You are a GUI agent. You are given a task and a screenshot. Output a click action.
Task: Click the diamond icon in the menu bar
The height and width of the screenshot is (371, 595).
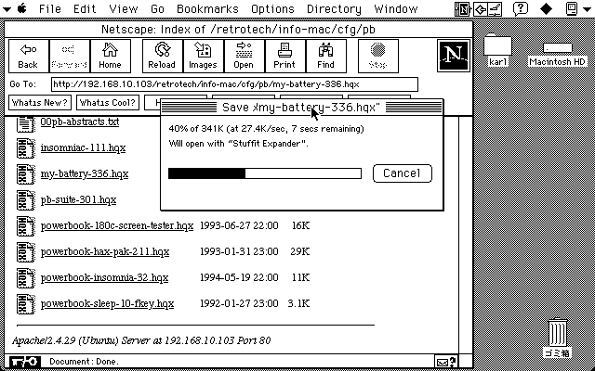pyautogui.click(x=546, y=8)
